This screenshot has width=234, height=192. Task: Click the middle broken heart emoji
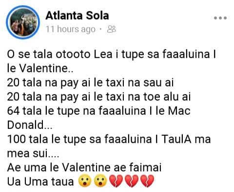[132, 181]
